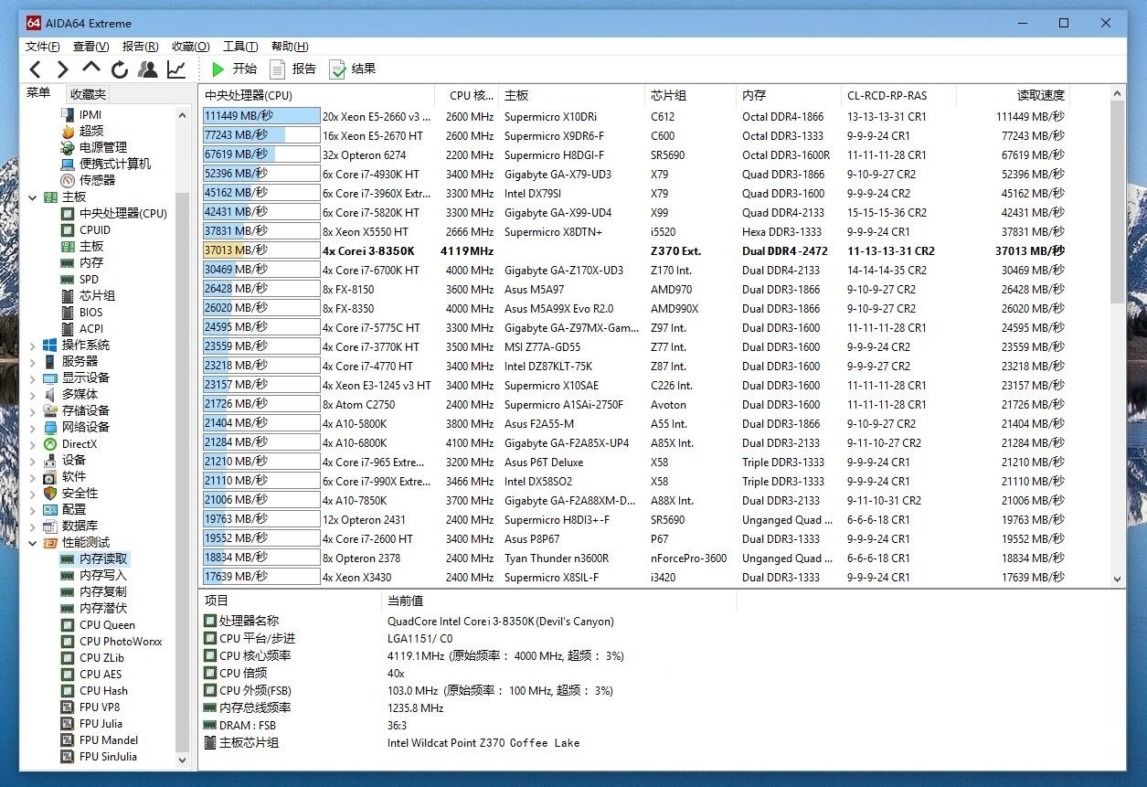Select the highlighted 37013 MB/秒 bar
1147x787 pixels.
pos(261,250)
